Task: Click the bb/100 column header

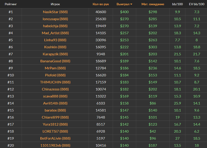Action: (177, 4)
